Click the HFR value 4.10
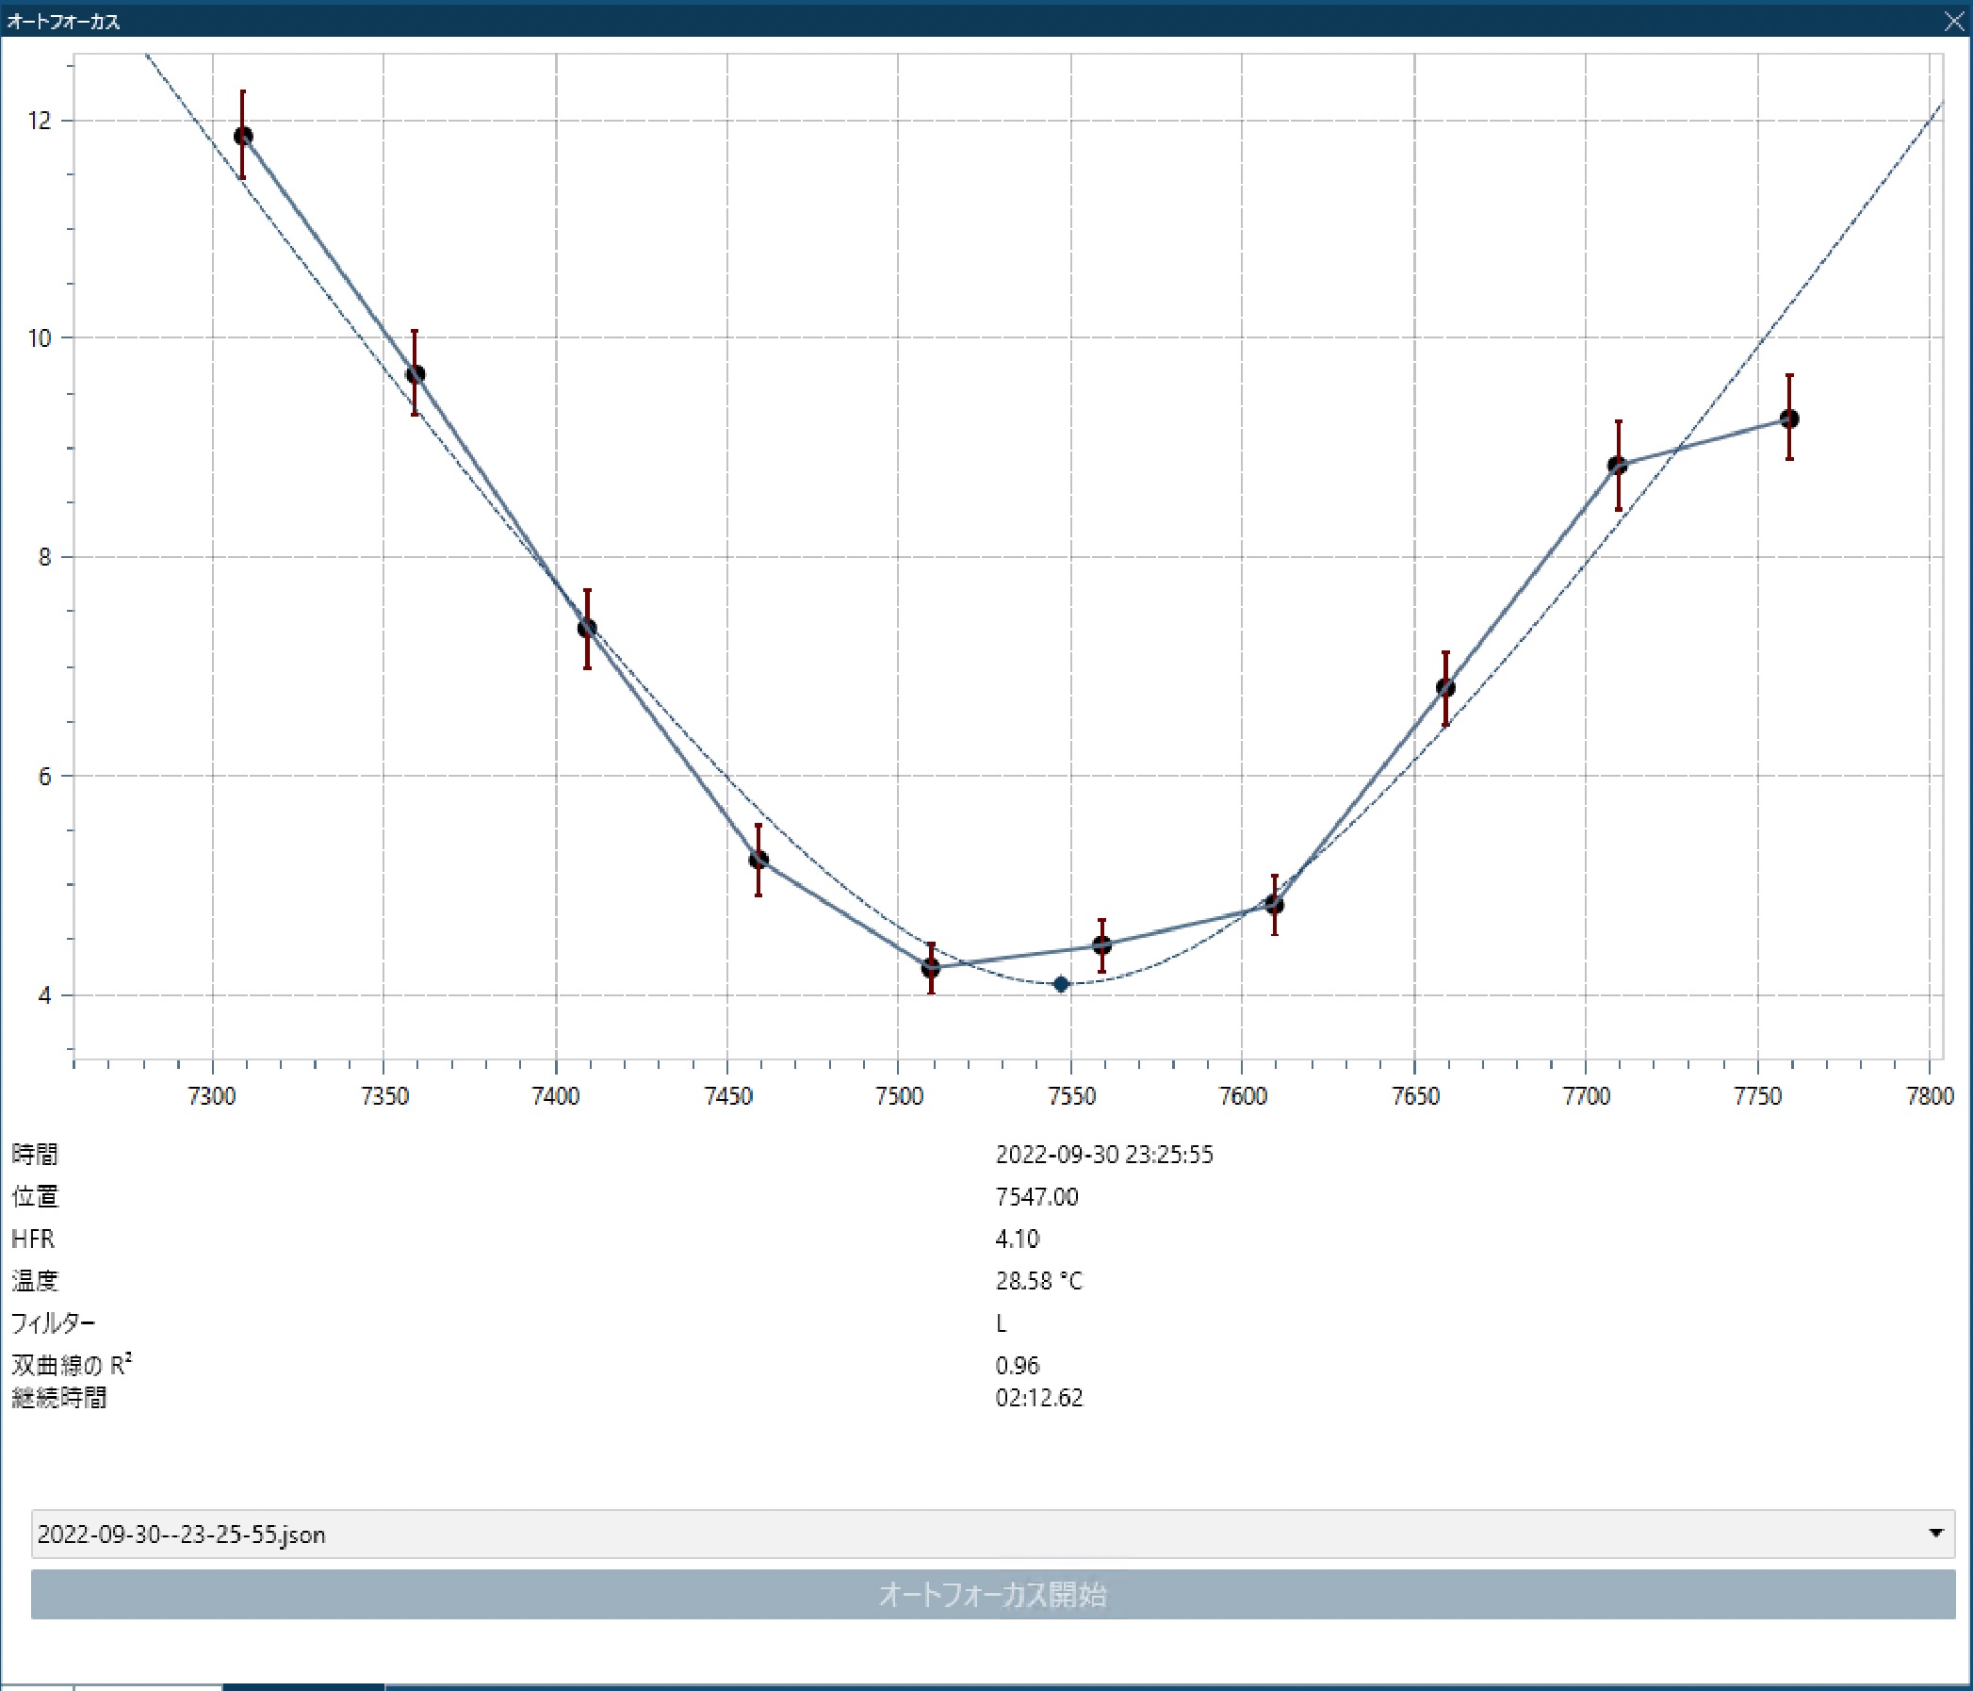This screenshot has height=1691, width=1973. [1017, 1239]
